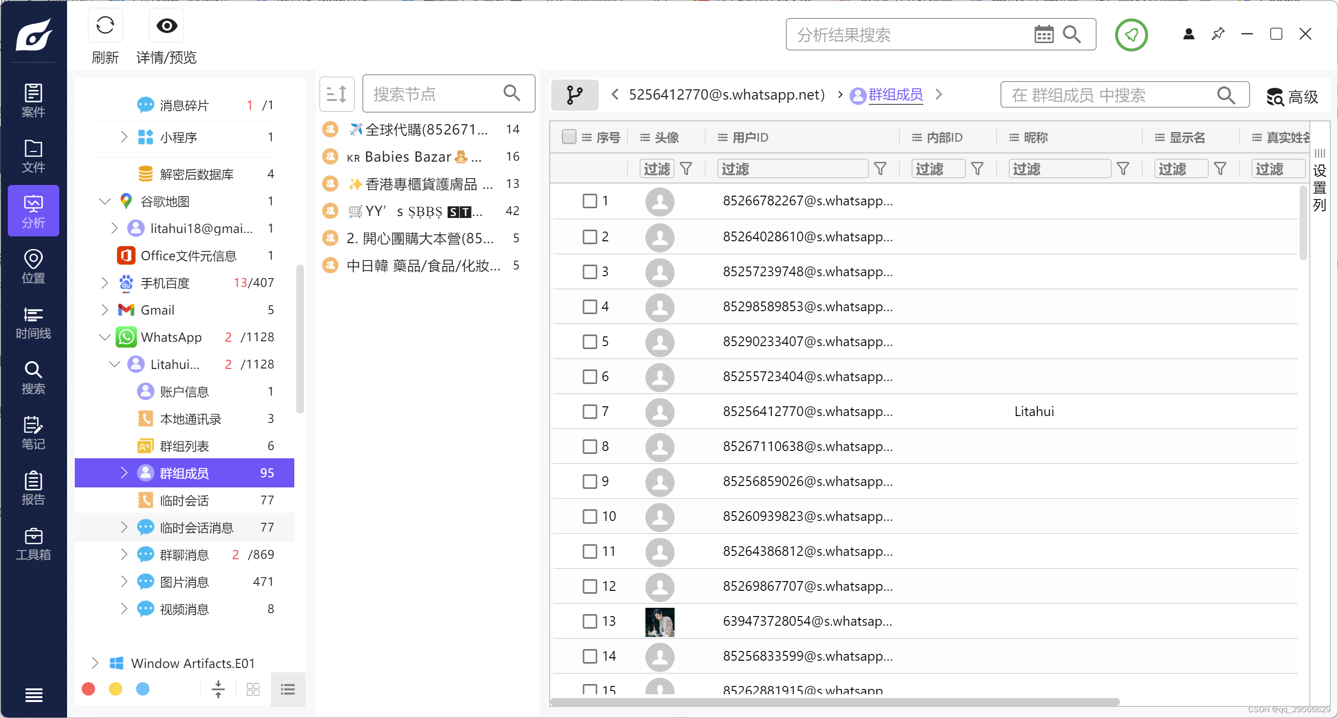The image size is (1338, 718).
Task: Click the pin window icon
Action: (1218, 34)
